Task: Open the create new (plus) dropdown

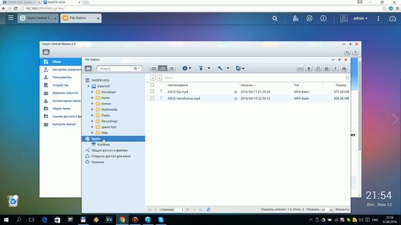Action: [x=187, y=68]
